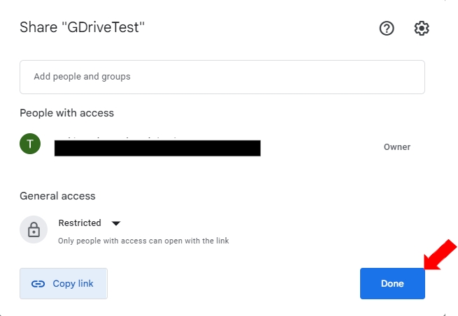The width and height of the screenshot is (458, 316).
Task: Click the green T owner avatar
Action: (x=30, y=144)
